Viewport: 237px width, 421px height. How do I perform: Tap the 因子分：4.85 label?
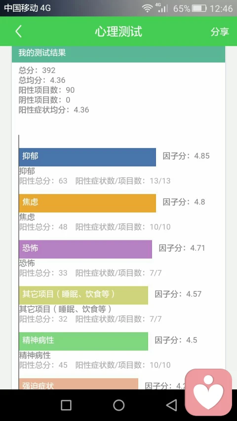(186, 156)
